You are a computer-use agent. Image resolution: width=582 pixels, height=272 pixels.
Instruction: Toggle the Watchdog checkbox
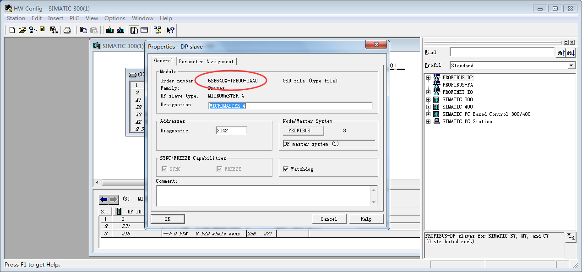click(x=286, y=169)
